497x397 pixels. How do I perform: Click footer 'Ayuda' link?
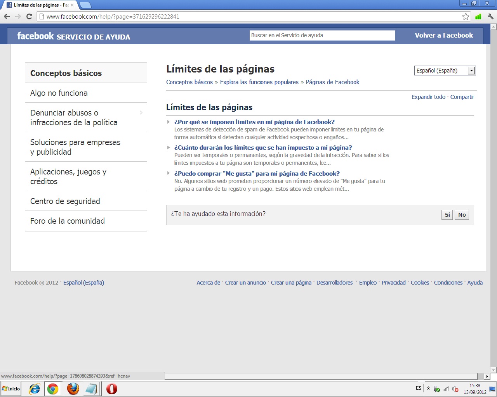coord(475,283)
